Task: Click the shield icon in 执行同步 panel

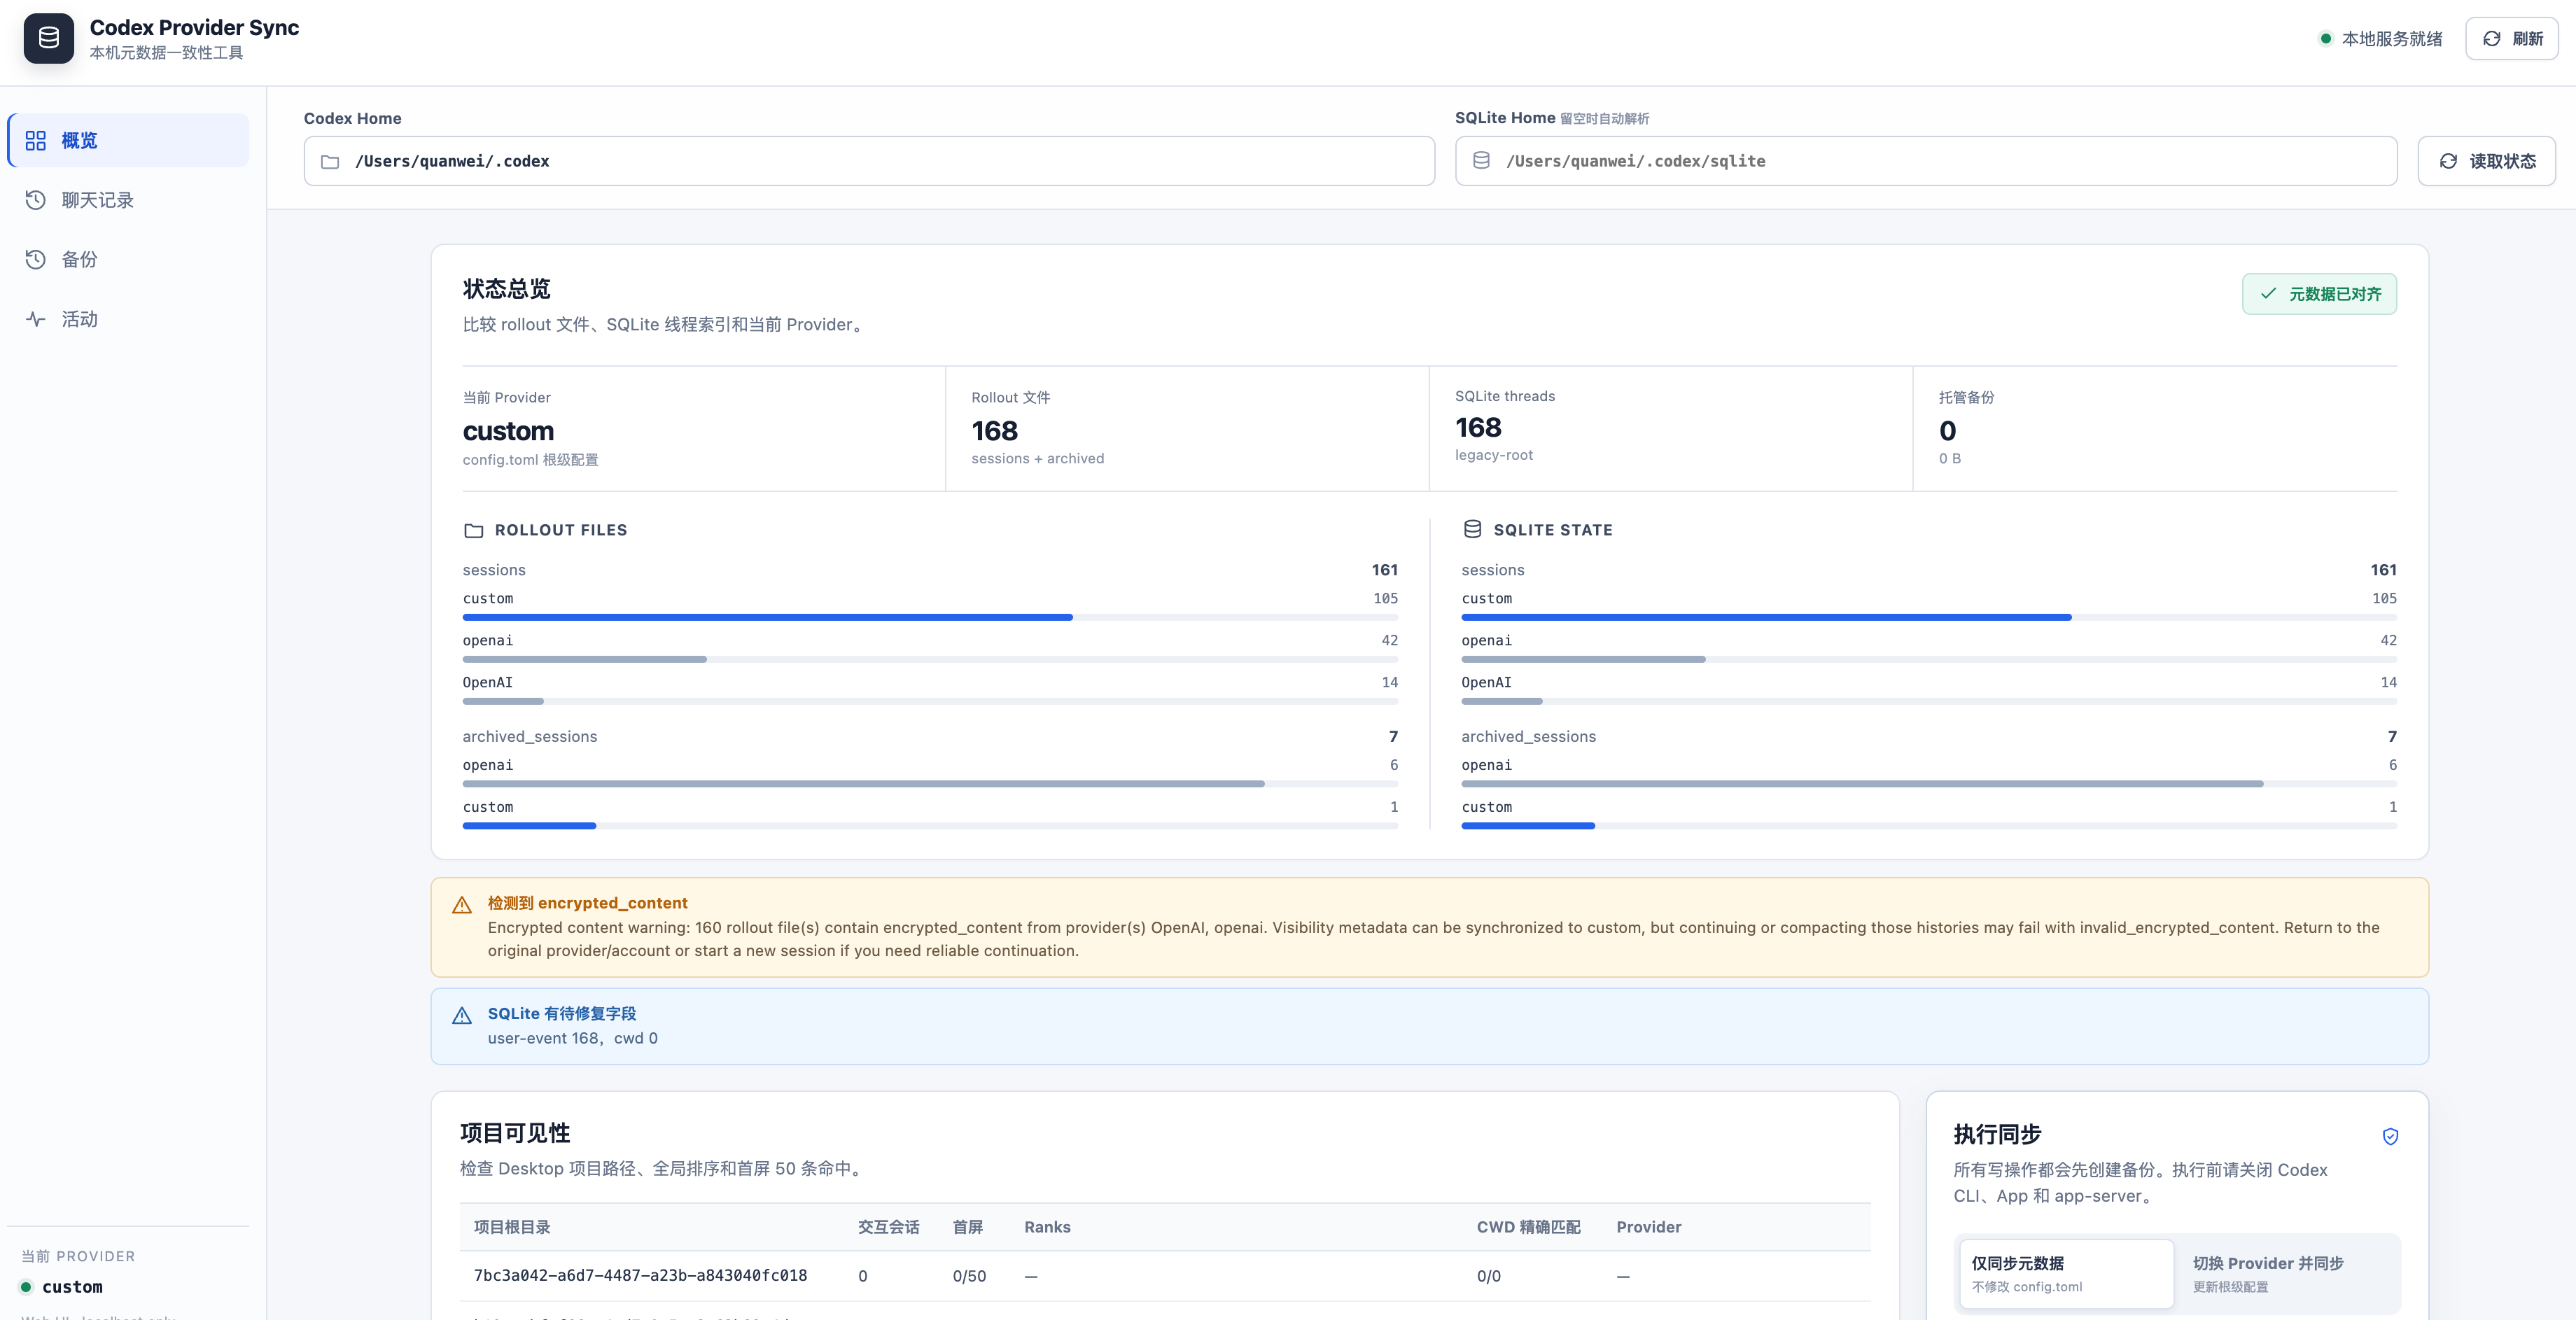Action: click(2390, 1136)
